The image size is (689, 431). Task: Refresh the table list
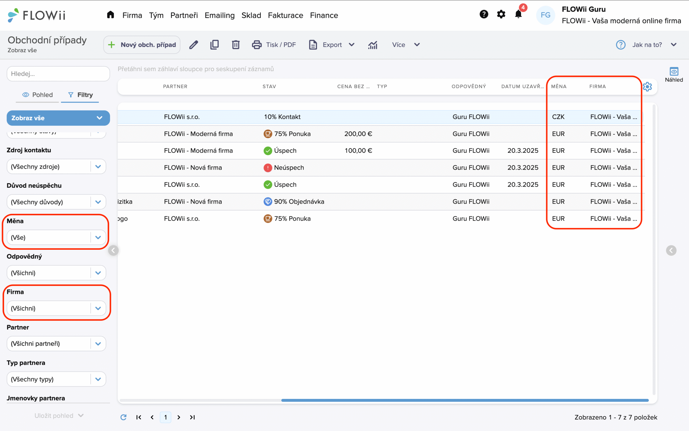[x=123, y=417]
